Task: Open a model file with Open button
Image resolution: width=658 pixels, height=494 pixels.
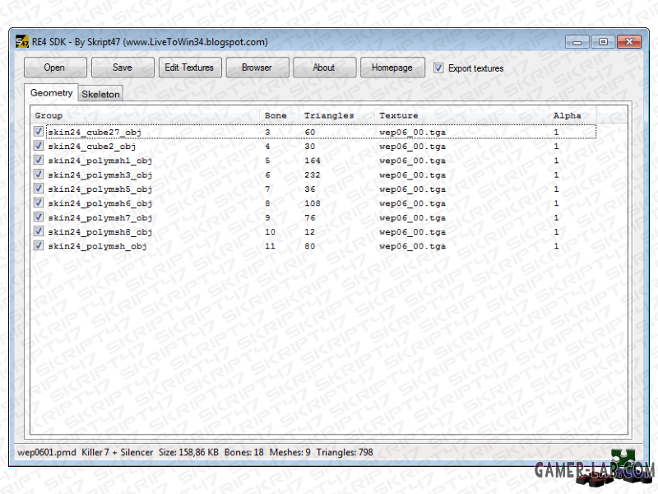Action: click(x=55, y=68)
